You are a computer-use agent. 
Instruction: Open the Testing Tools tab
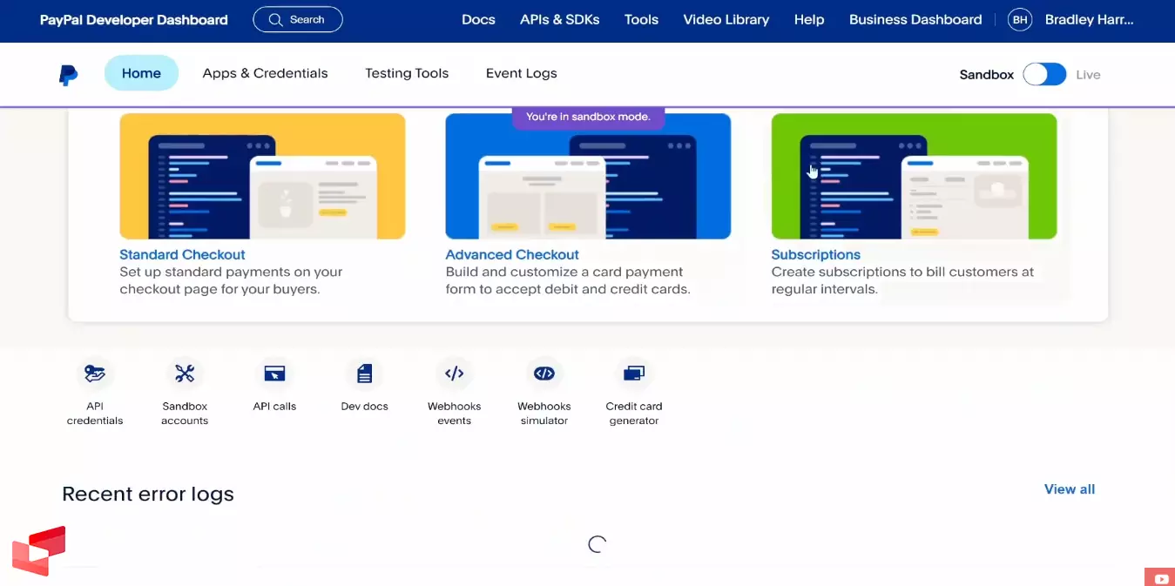pyautogui.click(x=406, y=73)
